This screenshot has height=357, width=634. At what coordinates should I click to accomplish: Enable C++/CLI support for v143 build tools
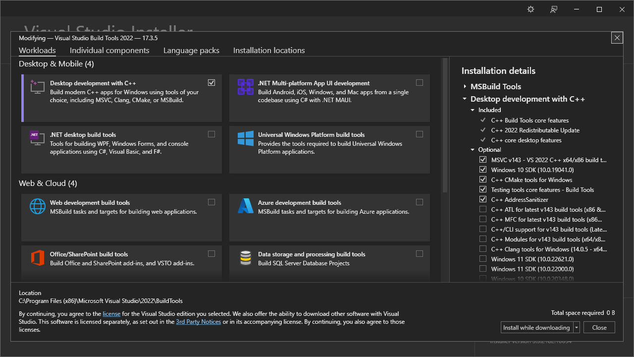click(x=483, y=229)
